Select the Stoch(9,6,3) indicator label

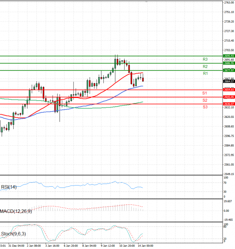point(13,234)
